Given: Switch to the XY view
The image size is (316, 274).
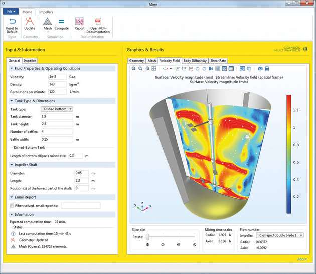Looking at the screenshot, I should [x=178, y=69].
